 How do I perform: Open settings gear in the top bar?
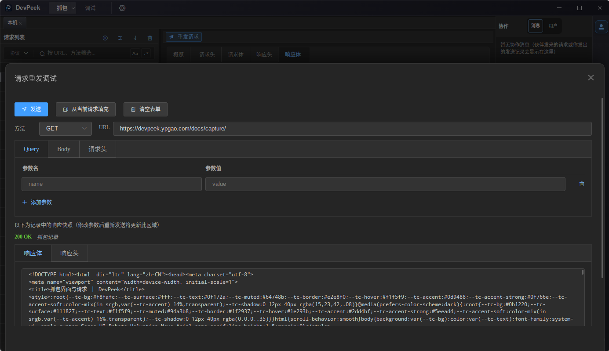[x=122, y=8]
